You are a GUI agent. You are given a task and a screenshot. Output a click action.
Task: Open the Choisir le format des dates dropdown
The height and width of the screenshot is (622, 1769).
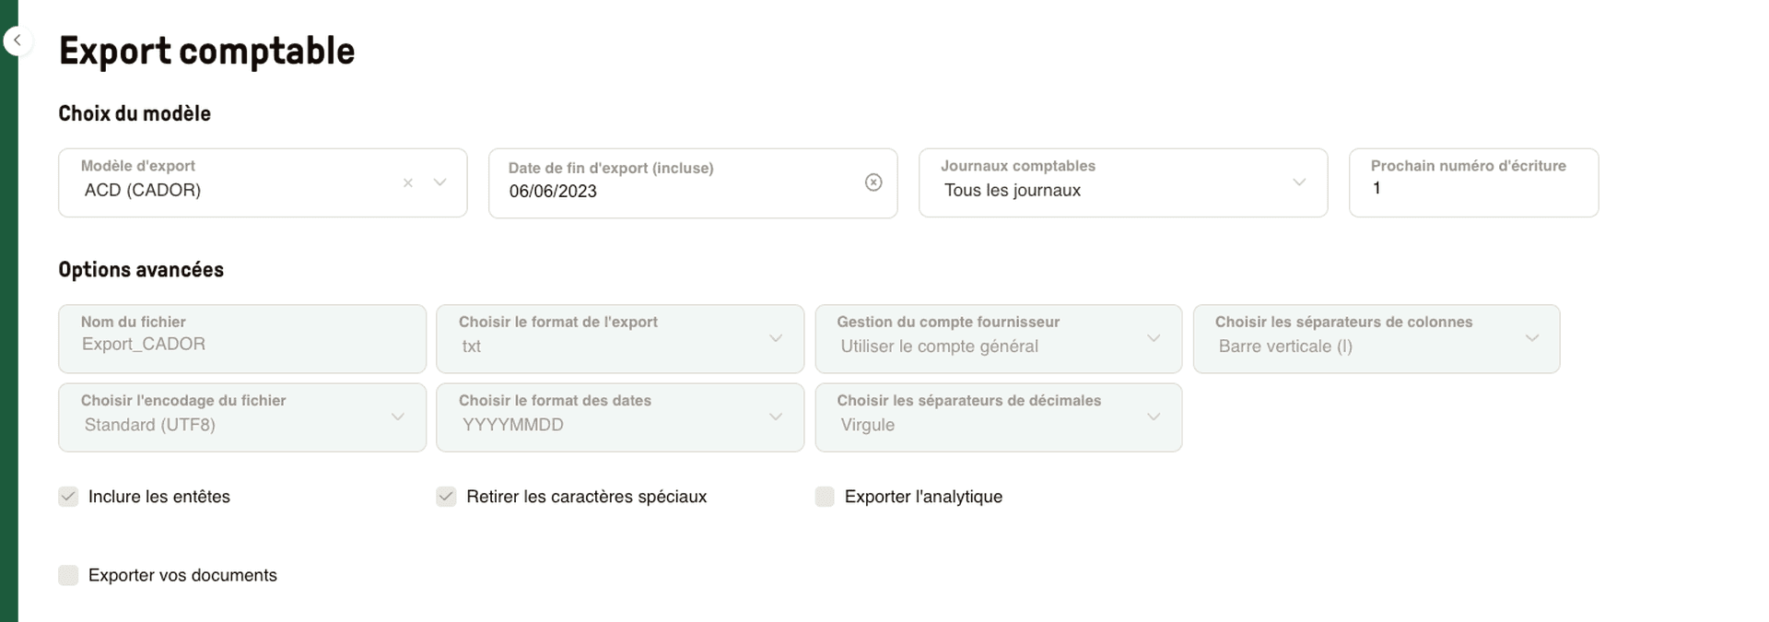[775, 417]
